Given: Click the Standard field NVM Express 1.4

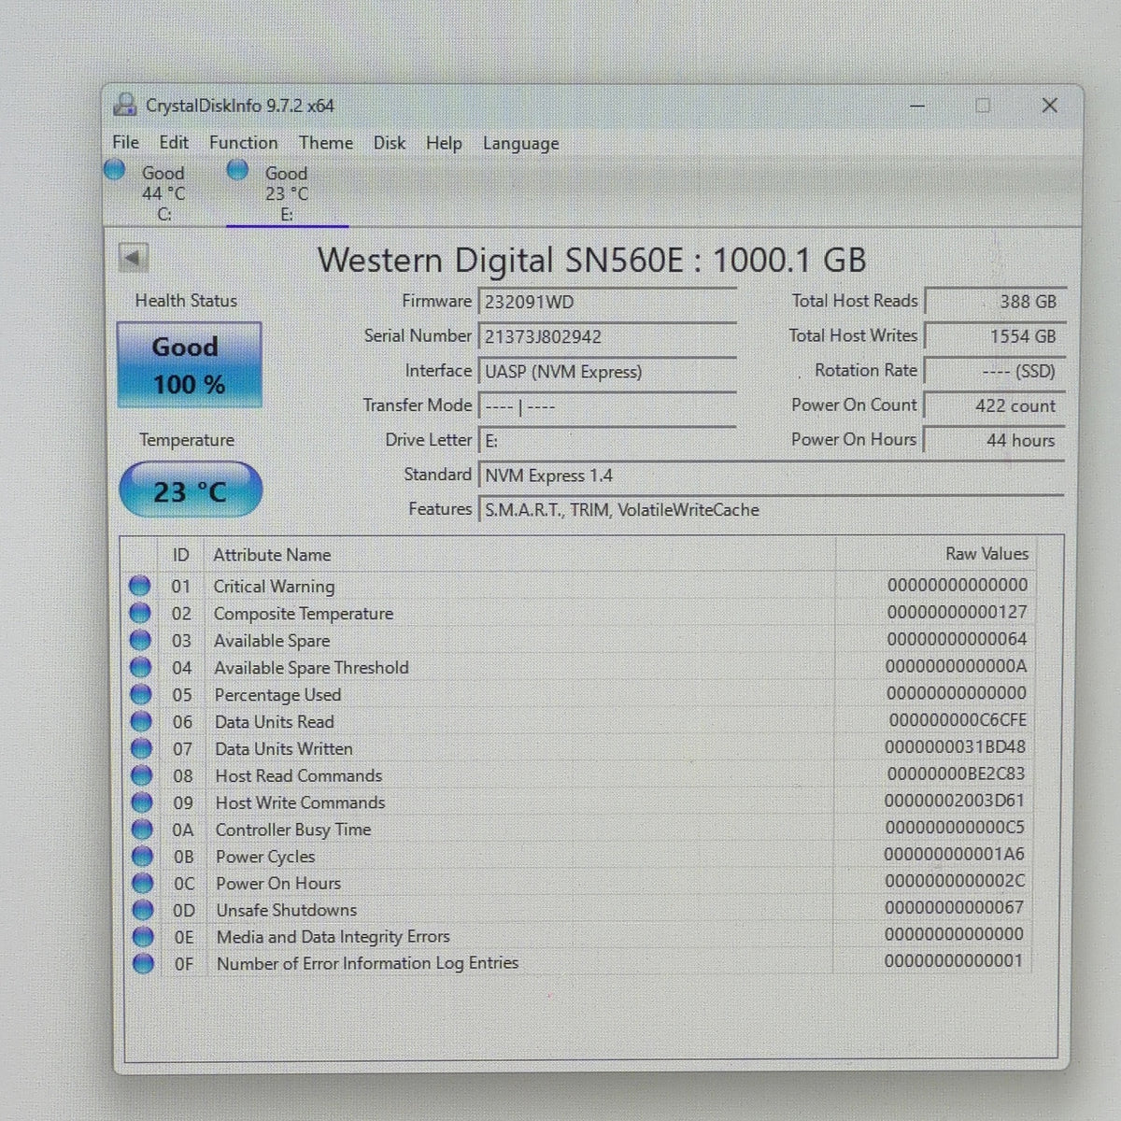Looking at the screenshot, I should (x=772, y=475).
